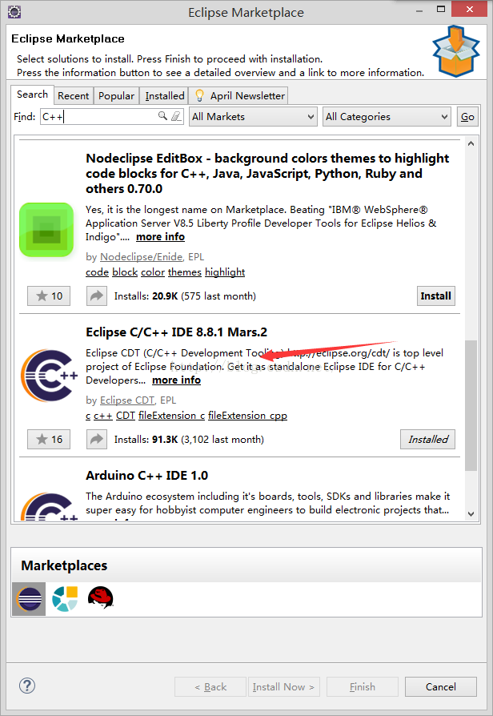
Task: Click the 'color' tag link
Action: coord(153,272)
